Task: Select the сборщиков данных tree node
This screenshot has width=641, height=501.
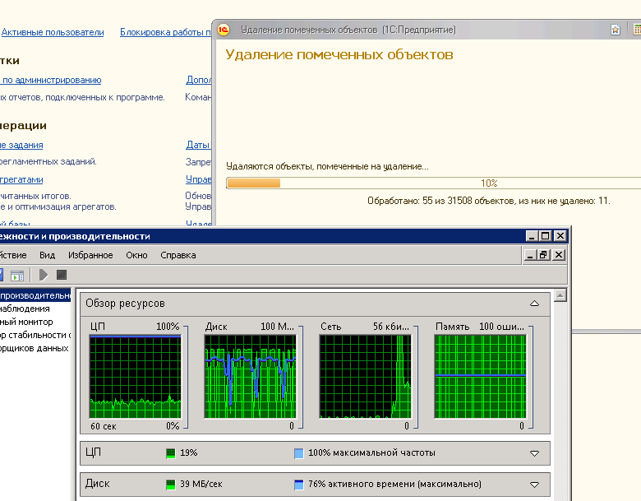Action: click(x=34, y=348)
